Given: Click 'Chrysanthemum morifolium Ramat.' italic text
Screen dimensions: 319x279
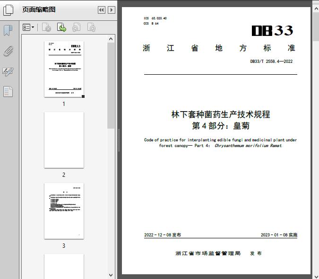Looking at the screenshot, I should pos(249,146).
